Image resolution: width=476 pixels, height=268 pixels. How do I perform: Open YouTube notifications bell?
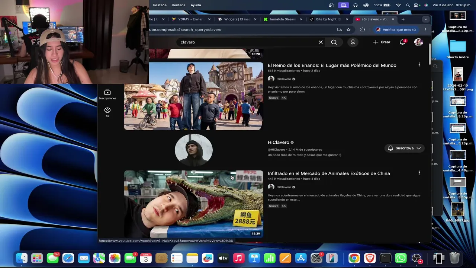(402, 42)
